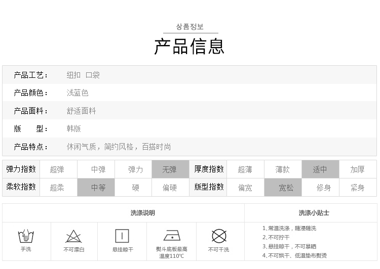Image resolution: width=380 pixels, height=269 pixels.
Task: Choose 紧身 in the fit index row
Action: click(357, 188)
